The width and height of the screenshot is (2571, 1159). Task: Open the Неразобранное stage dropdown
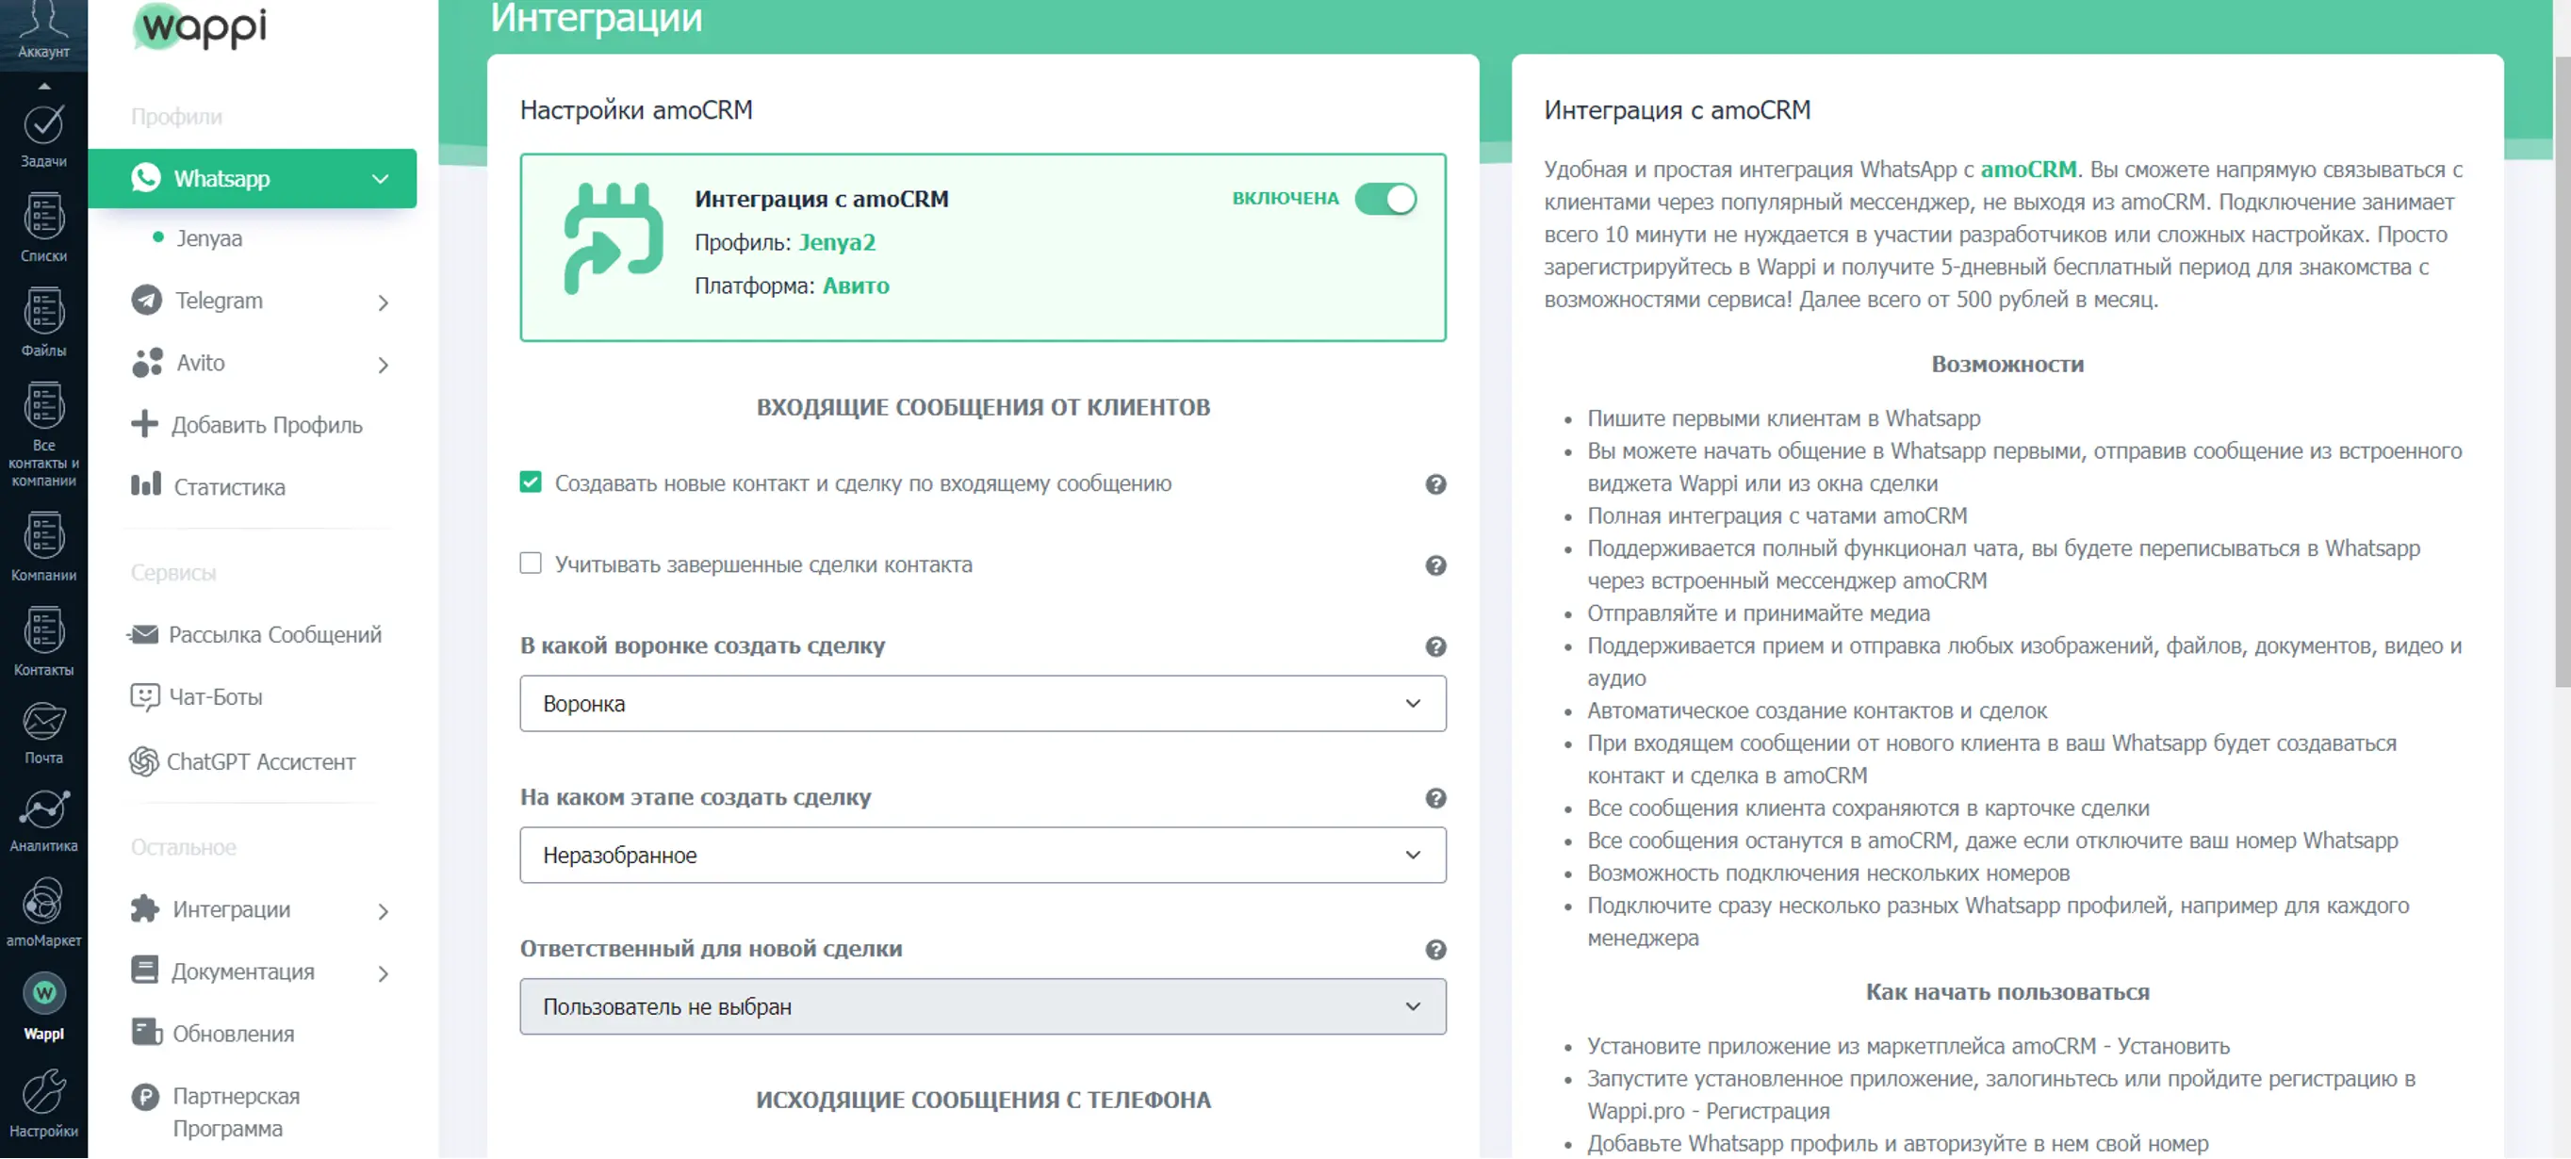(x=982, y=856)
